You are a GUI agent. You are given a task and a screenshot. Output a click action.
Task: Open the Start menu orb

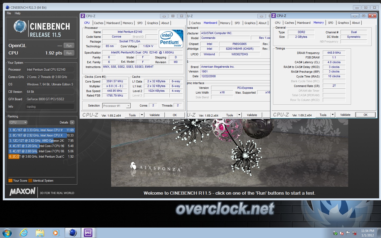click(x=7, y=233)
